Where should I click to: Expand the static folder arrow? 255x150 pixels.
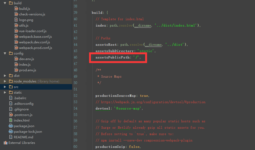click(5, 92)
